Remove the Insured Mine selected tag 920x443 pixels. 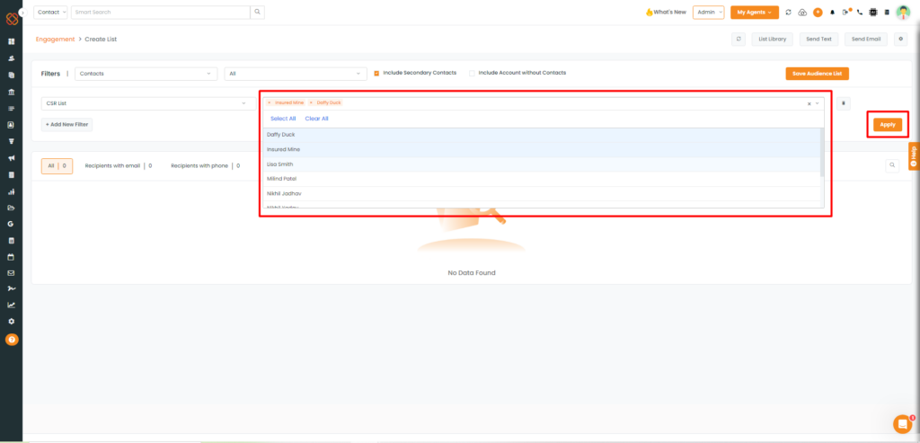point(270,102)
